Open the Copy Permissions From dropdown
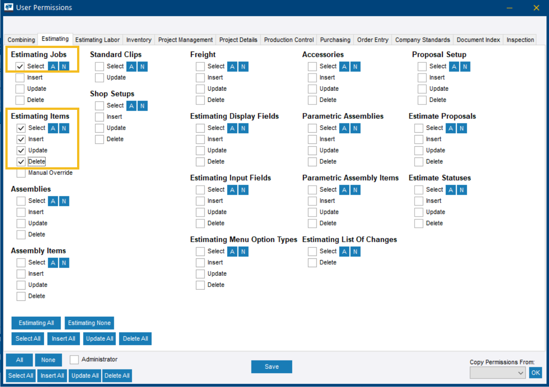This screenshot has height=387, width=549. [x=498, y=373]
